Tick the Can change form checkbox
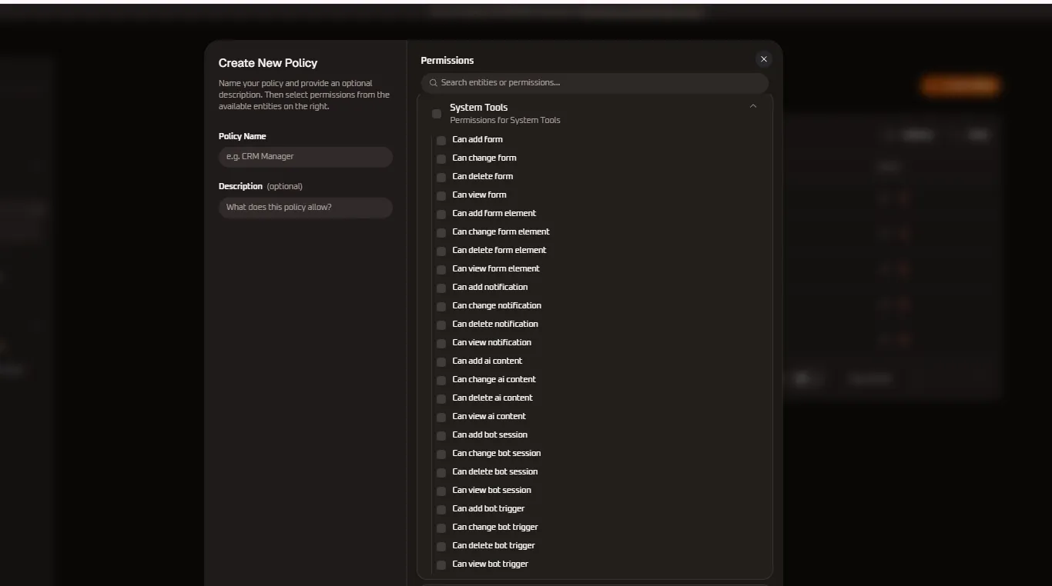This screenshot has height=586, width=1052. (441, 159)
